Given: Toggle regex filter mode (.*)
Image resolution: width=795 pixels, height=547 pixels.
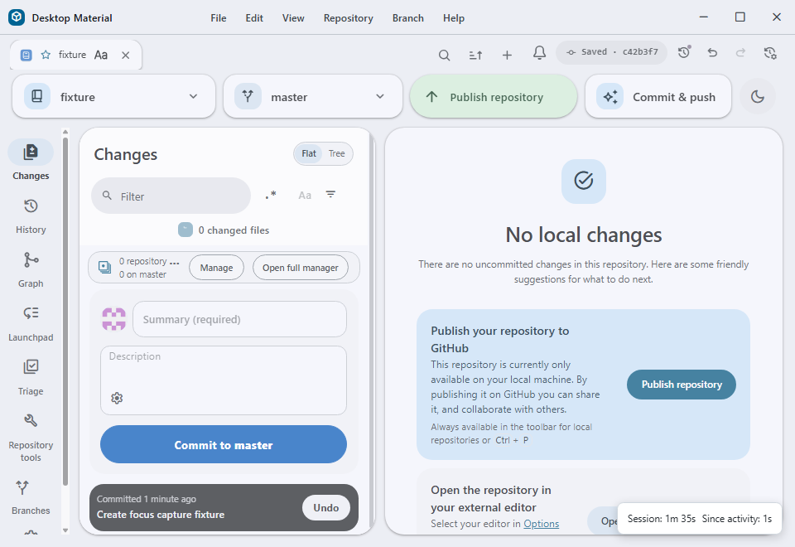Looking at the screenshot, I should tap(271, 196).
